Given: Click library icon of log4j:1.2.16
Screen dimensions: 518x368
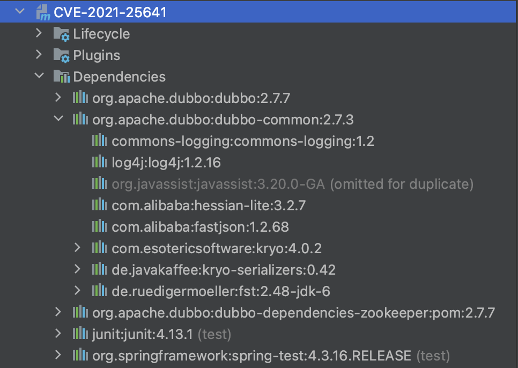Looking at the screenshot, I should pyautogui.click(x=100, y=162).
